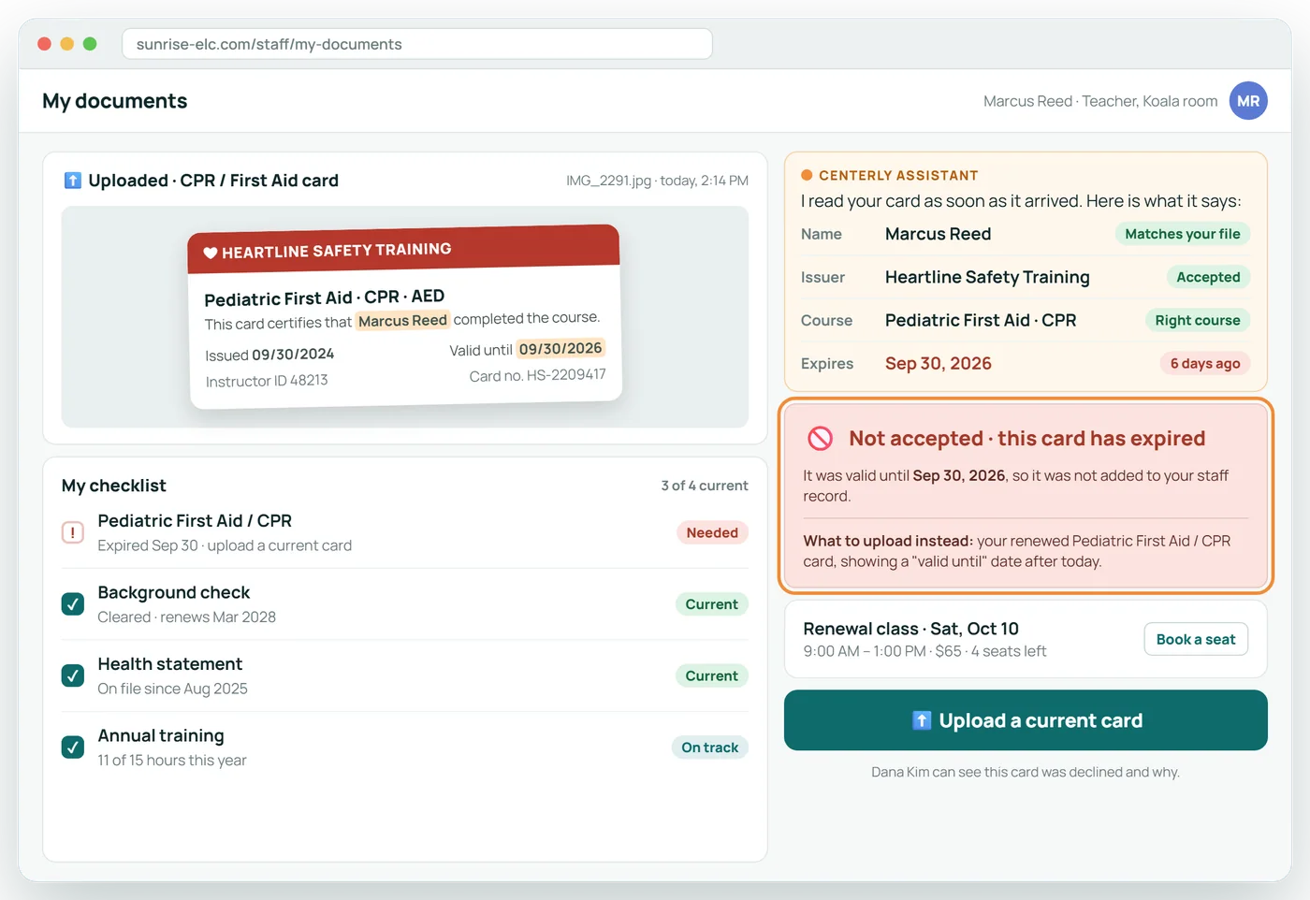Click the Right course badge
Viewport: 1310px width, 900px height.
1198,320
